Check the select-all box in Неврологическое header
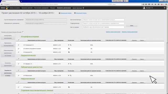Image resolution: width=168 pixels, height=94 pixels. pyautogui.click(x=19, y=82)
